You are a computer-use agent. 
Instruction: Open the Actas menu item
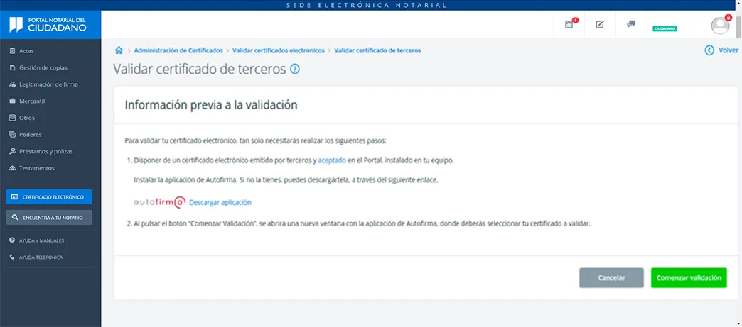click(26, 51)
